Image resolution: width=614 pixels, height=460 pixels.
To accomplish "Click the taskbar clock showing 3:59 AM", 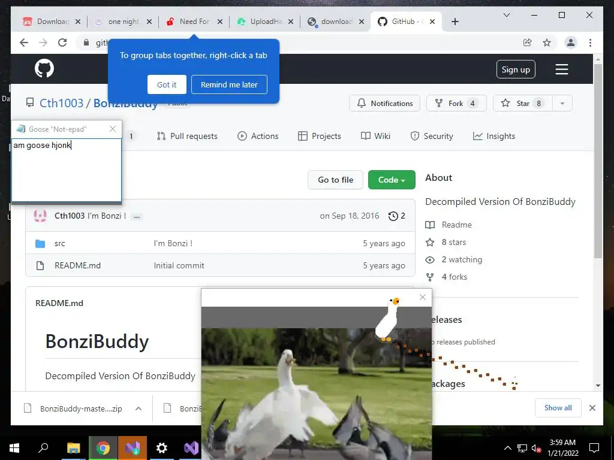I will coord(562,448).
